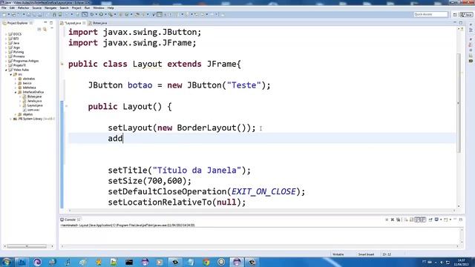
Task: Expand the biblioteca package
Action: (16, 88)
